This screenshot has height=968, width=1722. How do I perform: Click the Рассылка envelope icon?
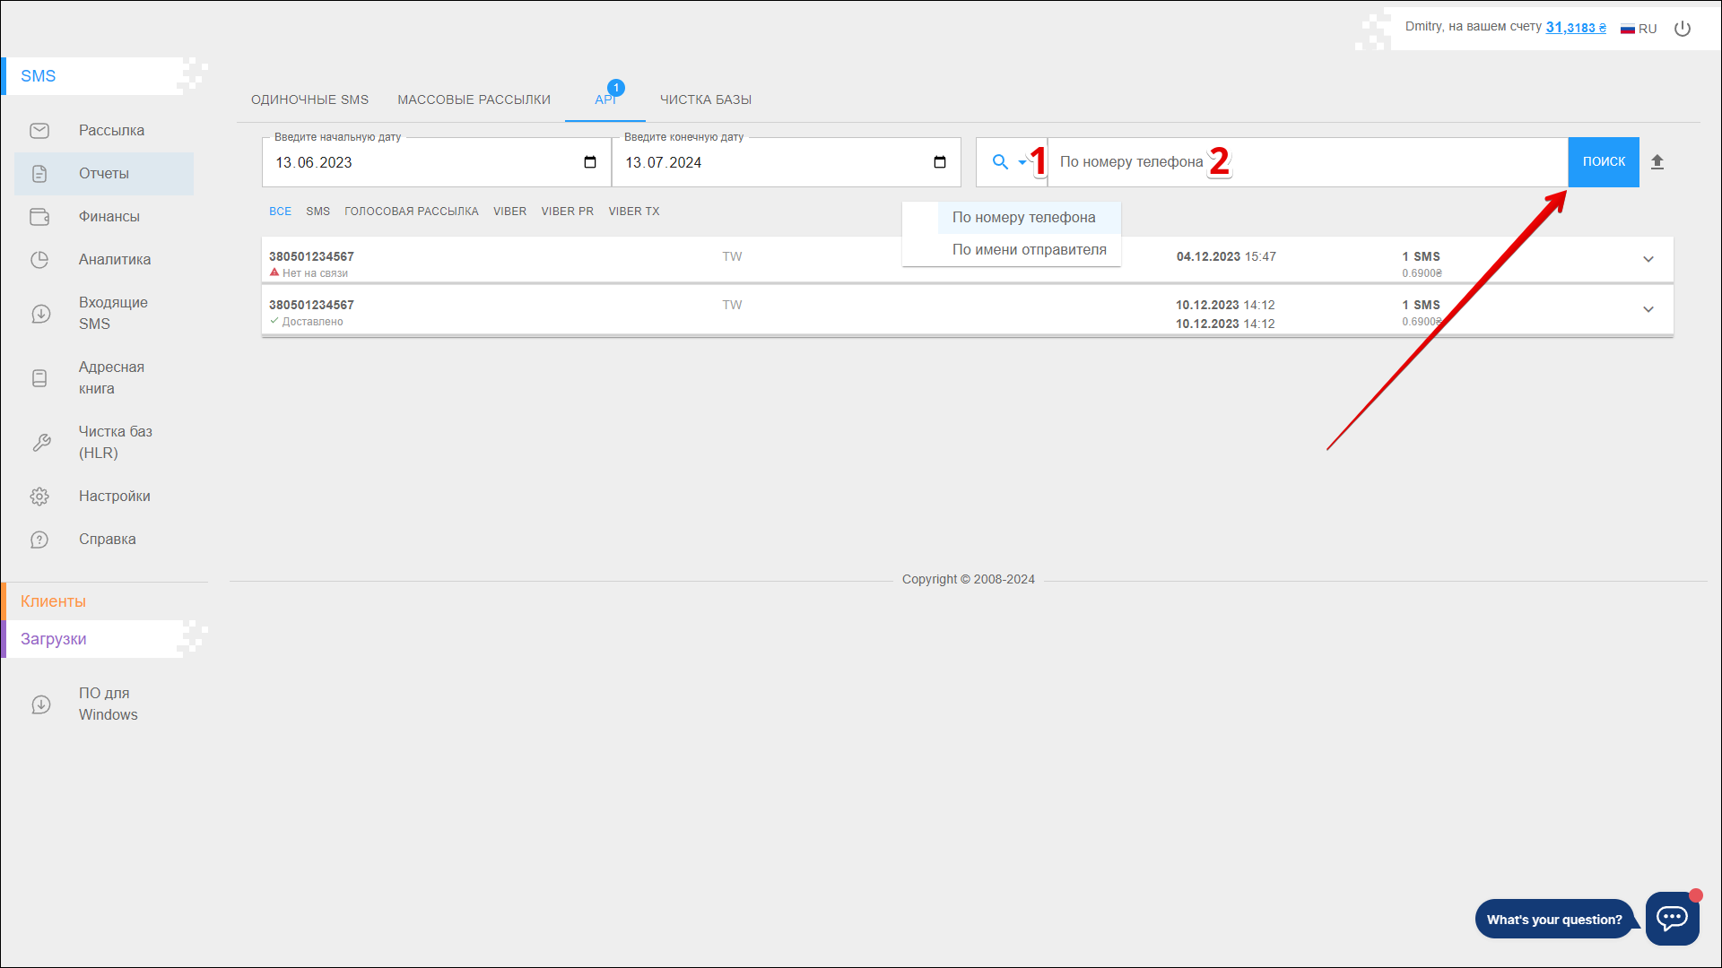[x=39, y=131]
